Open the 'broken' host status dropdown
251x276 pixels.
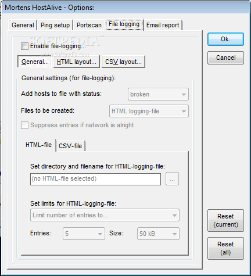pos(158,94)
